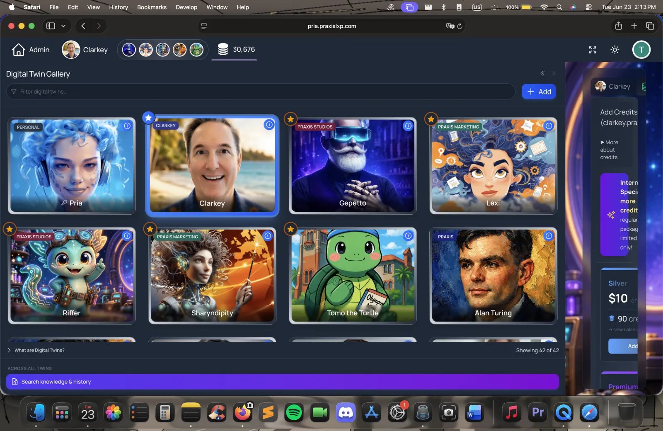
Task: Show info for Tomo the Turtle card
Action: (408, 235)
